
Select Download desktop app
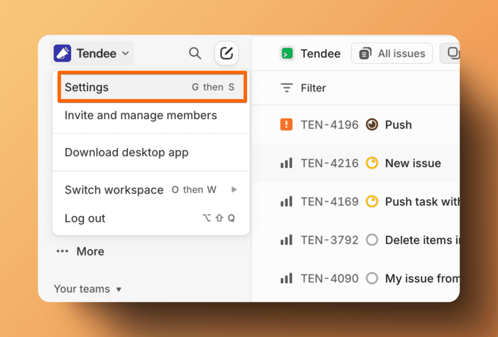pos(126,153)
